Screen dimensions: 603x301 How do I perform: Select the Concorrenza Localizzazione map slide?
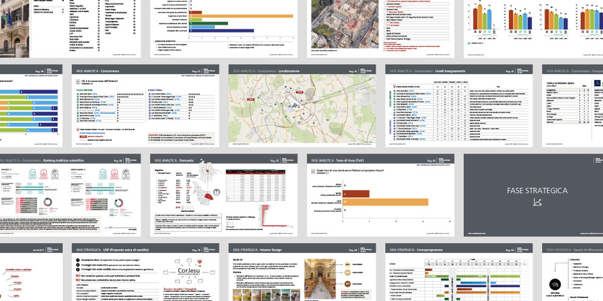coord(302,106)
